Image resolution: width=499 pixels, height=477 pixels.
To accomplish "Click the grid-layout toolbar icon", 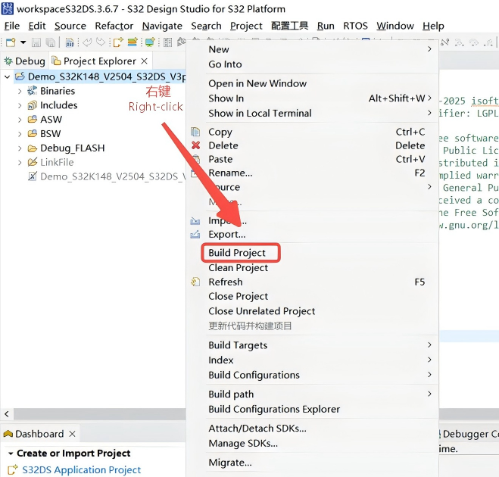I will pos(167,42).
